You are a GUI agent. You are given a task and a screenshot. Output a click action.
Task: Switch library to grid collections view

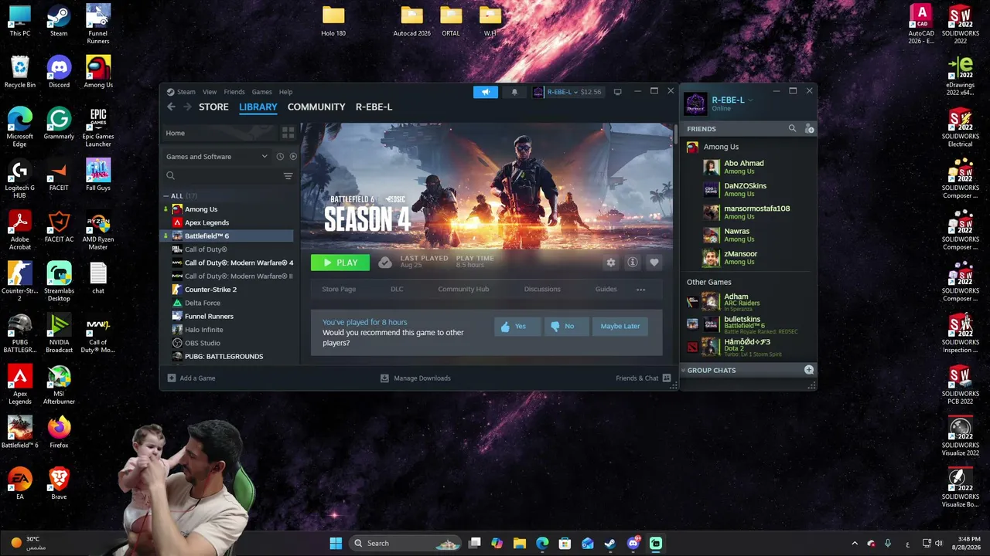[x=288, y=133]
